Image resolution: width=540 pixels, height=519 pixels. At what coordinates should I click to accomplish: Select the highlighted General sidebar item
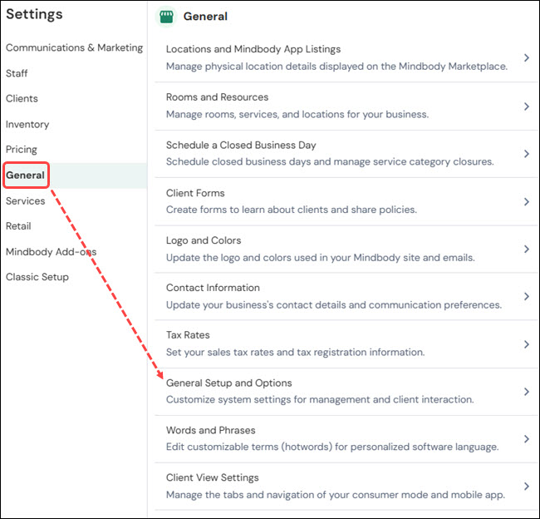25,175
